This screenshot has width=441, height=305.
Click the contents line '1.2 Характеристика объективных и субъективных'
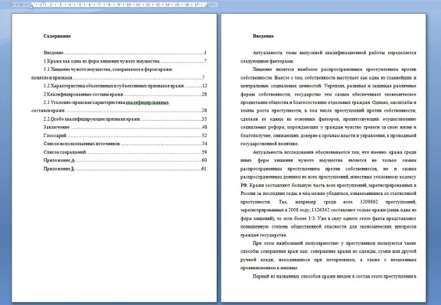pos(125,86)
